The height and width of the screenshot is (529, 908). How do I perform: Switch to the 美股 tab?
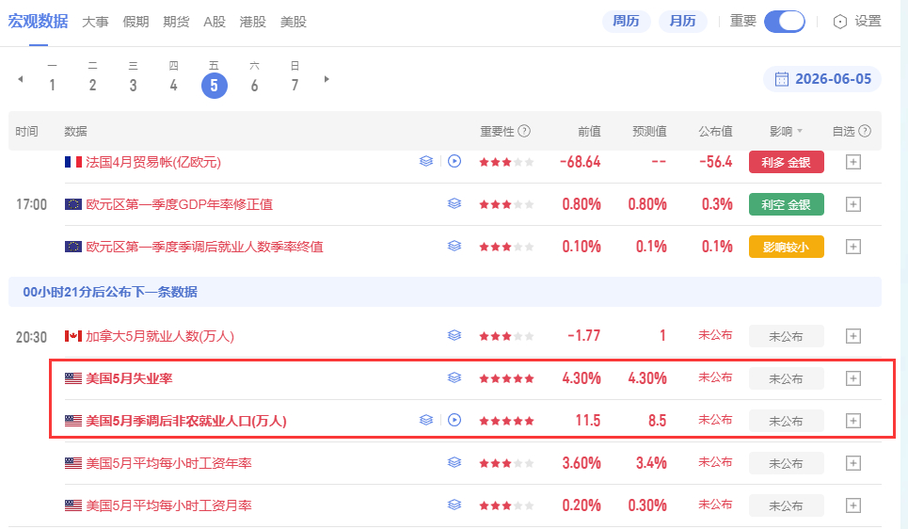coord(294,22)
